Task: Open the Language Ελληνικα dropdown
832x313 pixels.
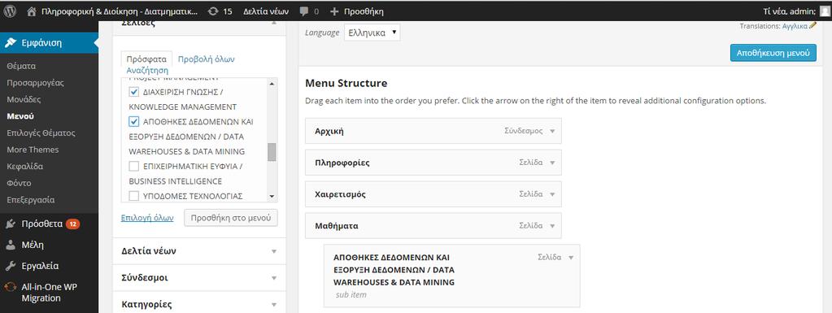Action: coord(372,33)
